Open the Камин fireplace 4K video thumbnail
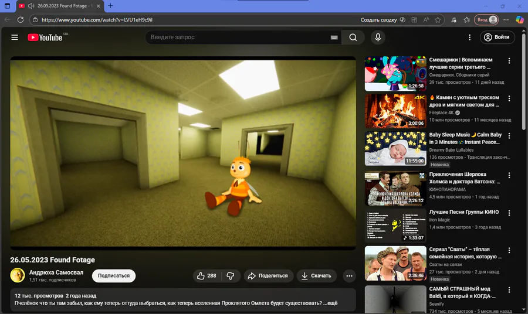 (395, 111)
